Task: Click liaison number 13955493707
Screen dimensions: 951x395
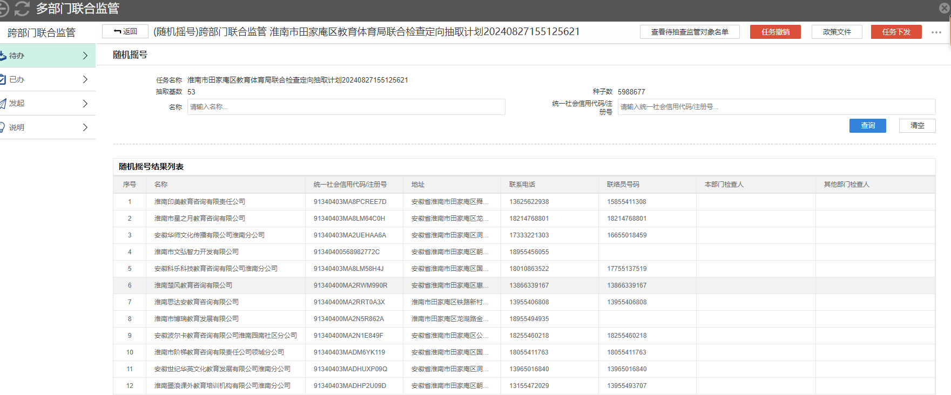Action: click(627, 386)
